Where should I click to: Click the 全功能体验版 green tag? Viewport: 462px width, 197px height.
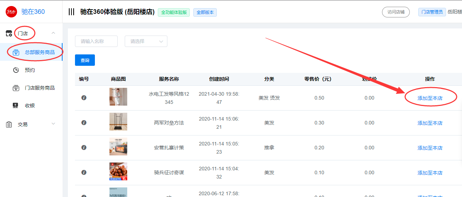pyautogui.click(x=174, y=12)
